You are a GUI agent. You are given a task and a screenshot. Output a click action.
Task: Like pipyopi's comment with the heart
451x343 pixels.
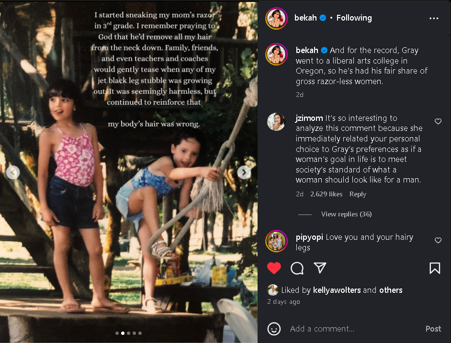pyautogui.click(x=438, y=240)
